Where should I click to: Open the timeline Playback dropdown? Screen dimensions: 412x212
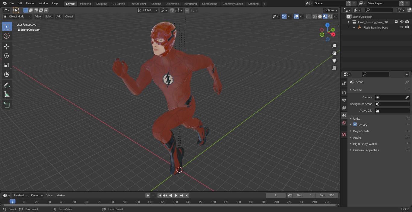click(x=21, y=195)
